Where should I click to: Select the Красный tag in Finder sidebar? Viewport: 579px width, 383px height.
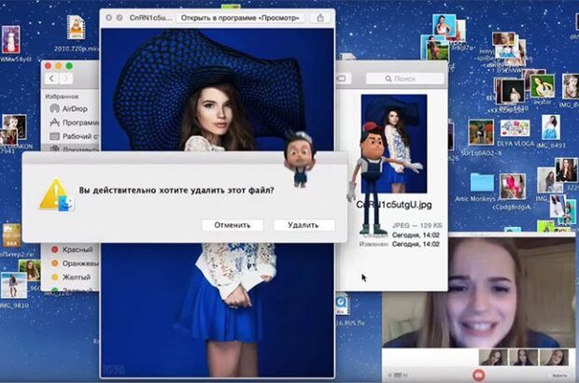click(72, 249)
